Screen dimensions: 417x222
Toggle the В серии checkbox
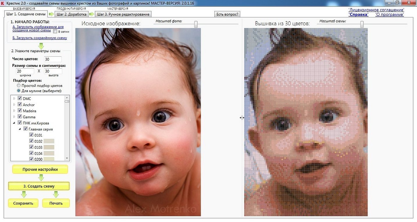pyautogui.click(x=55, y=31)
